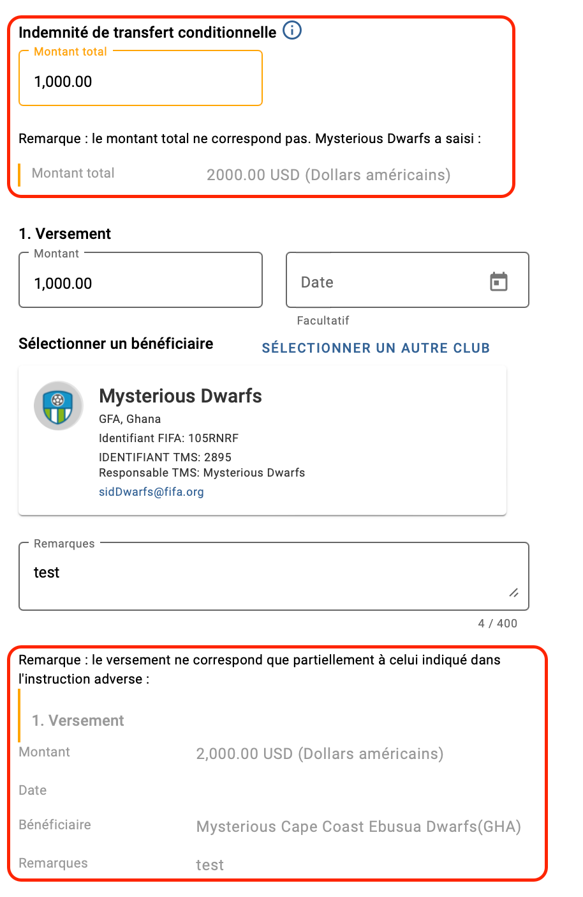This screenshot has width=583, height=897.
Task: Click the 2,000.00 USD adverse Montant value
Action: (320, 754)
